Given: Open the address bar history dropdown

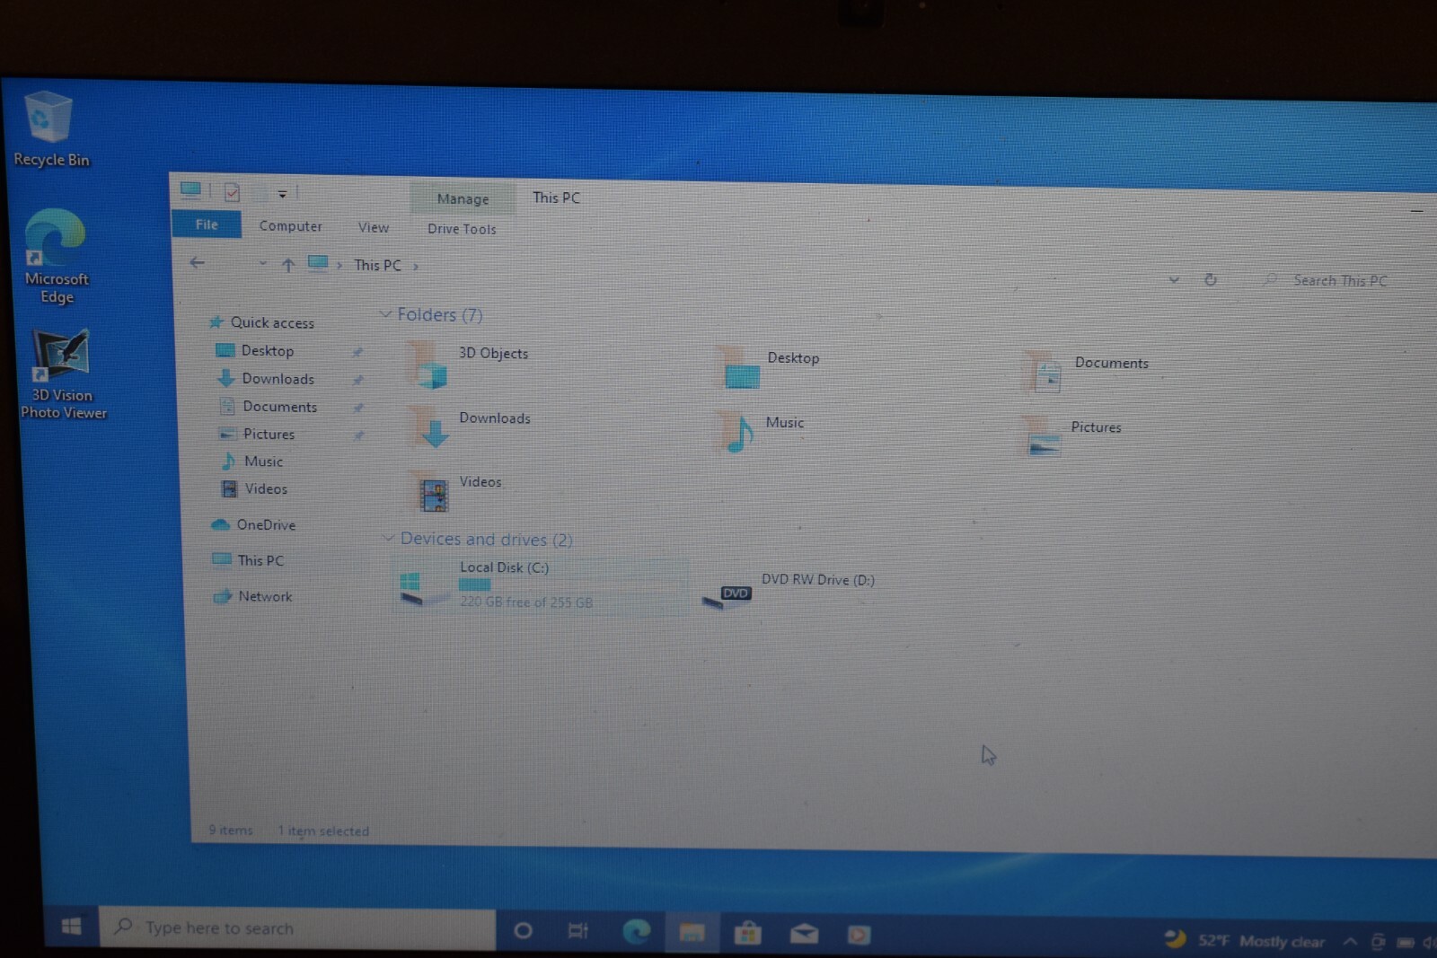Looking at the screenshot, I should click(x=1174, y=280).
